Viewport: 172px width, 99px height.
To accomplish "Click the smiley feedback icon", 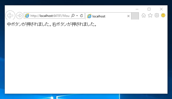I will click(x=163, y=15).
